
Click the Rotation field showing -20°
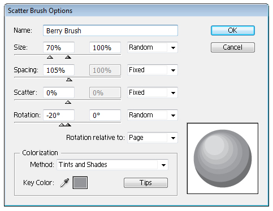[x=59, y=115]
